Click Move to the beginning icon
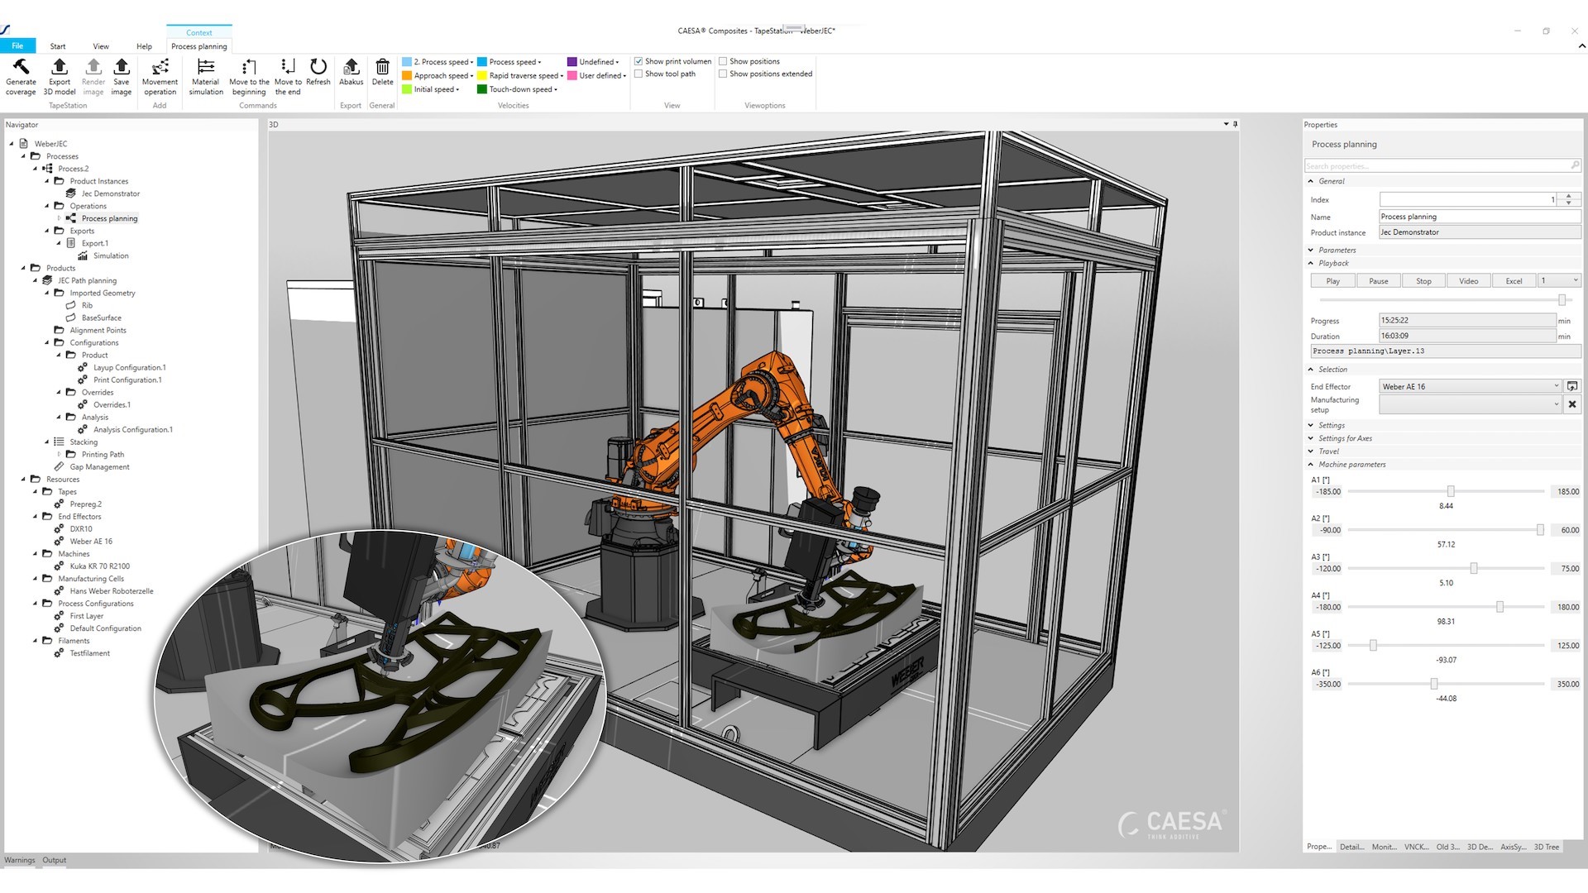This screenshot has width=1588, height=893. click(x=249, y=67)
